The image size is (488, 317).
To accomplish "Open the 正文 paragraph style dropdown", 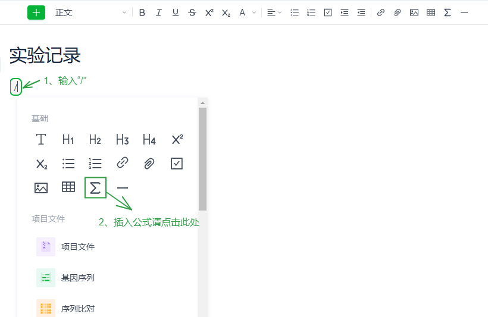I will pyautogui.click(x=90, y=12).
